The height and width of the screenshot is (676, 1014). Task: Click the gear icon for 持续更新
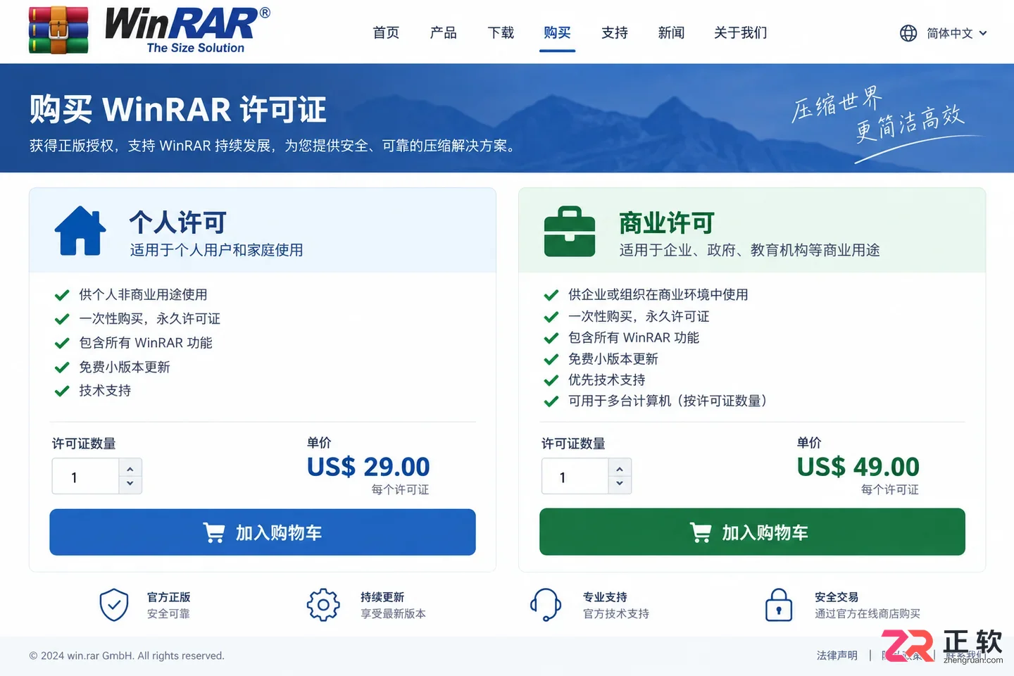point(323,605)
